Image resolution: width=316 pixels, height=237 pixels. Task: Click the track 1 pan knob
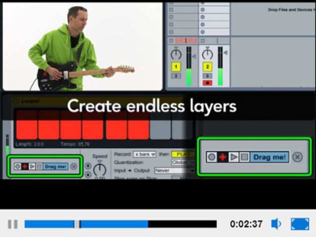coord(176,54)
